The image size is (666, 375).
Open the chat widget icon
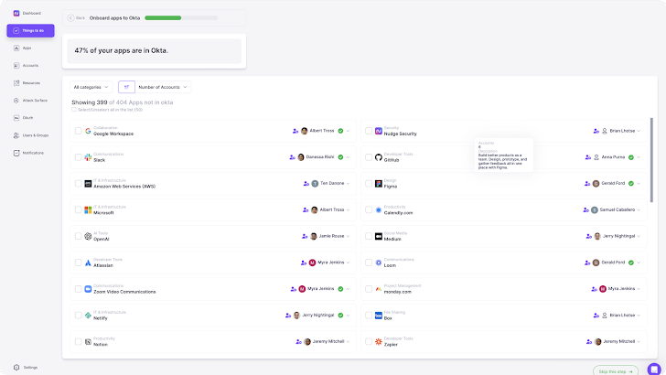[654, 369]
